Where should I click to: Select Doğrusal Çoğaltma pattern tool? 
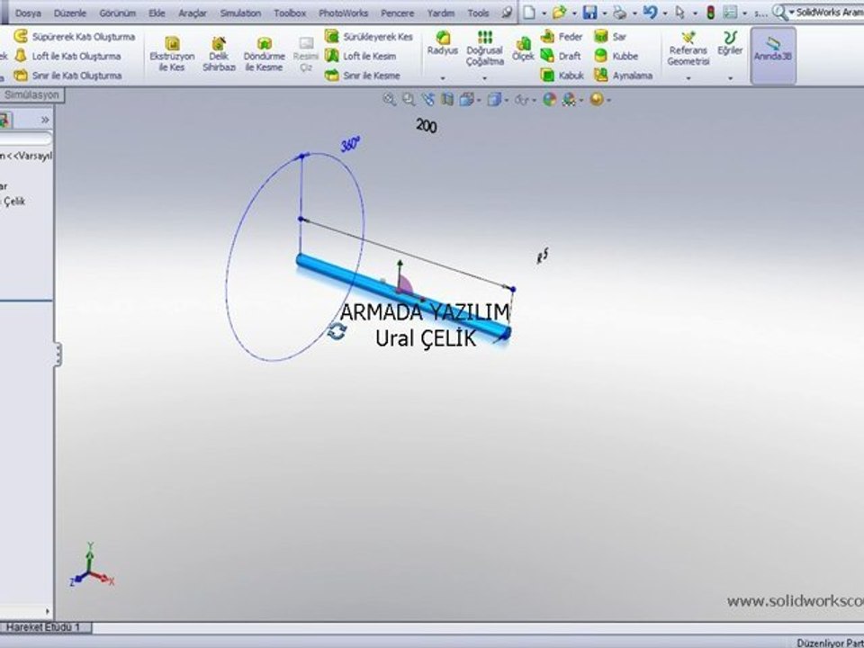click(x=485, y=49)
